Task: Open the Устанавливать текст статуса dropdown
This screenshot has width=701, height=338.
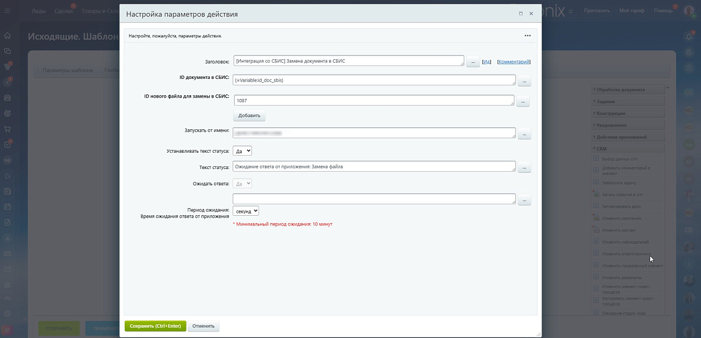Action: (243, 151)
